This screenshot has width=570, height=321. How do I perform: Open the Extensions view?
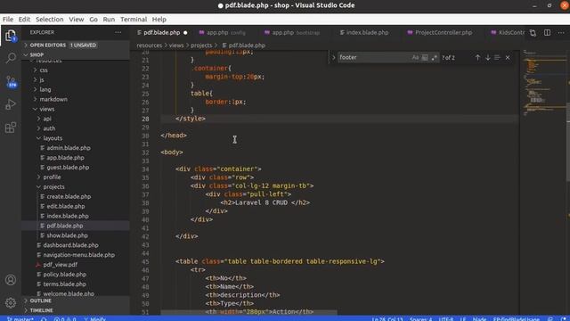[x=11, y=128]
